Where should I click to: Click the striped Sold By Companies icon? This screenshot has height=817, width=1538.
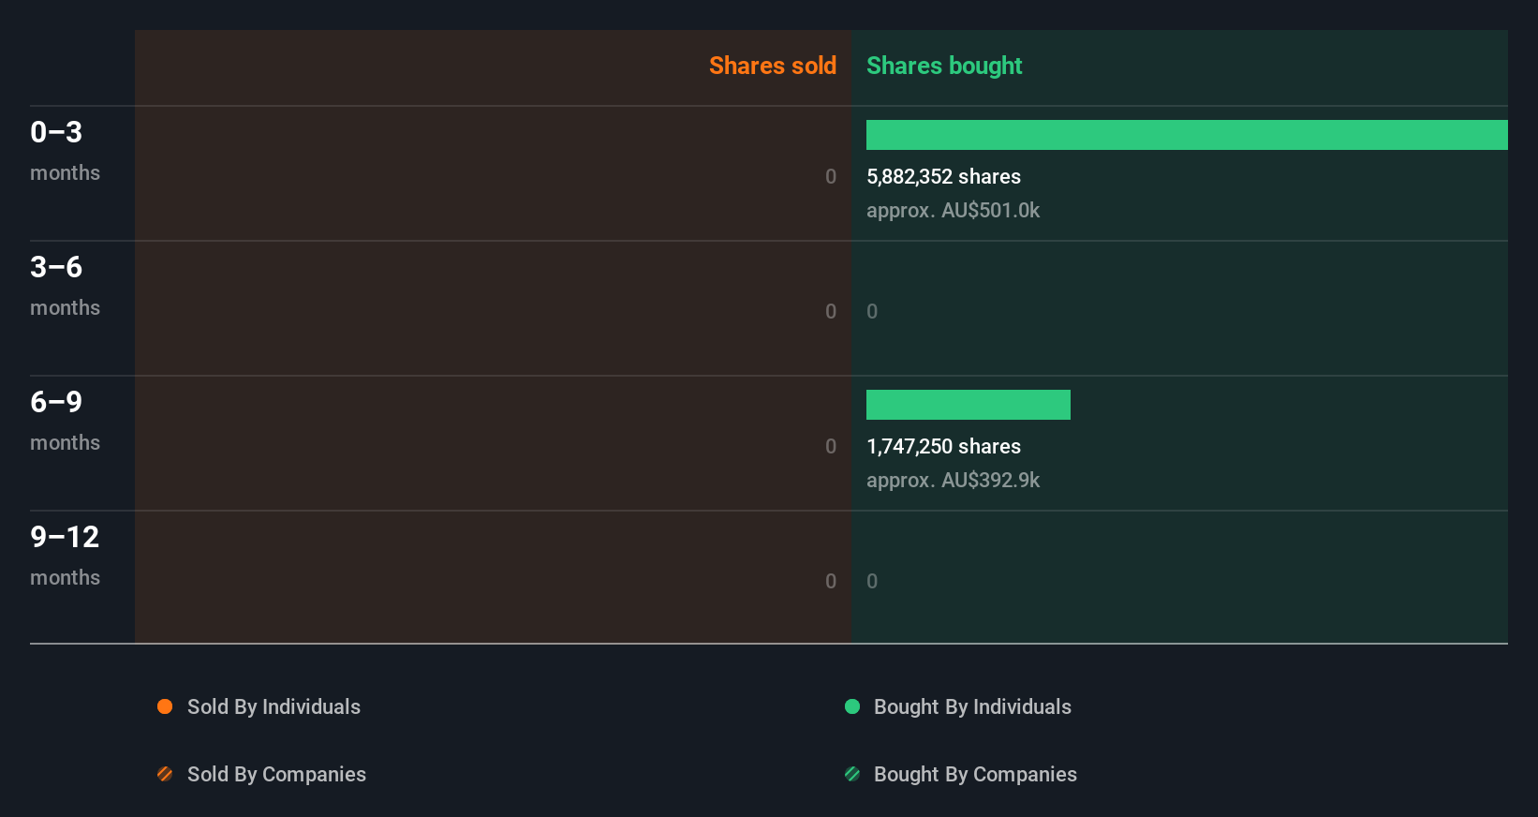click(165, 774)
